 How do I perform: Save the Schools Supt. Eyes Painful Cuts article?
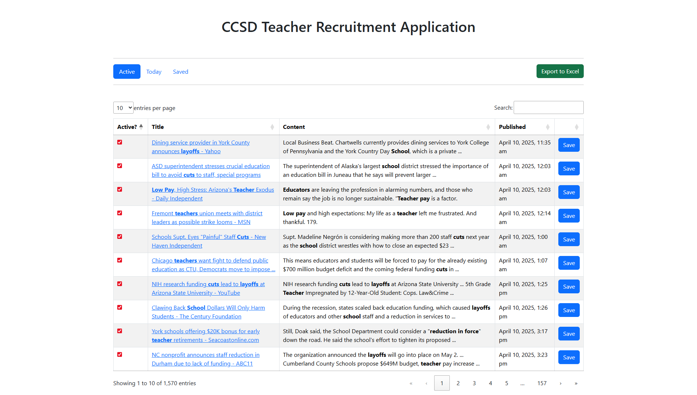click(568, 240)
